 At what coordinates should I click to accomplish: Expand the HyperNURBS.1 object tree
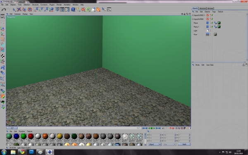[x=193, y=15]
